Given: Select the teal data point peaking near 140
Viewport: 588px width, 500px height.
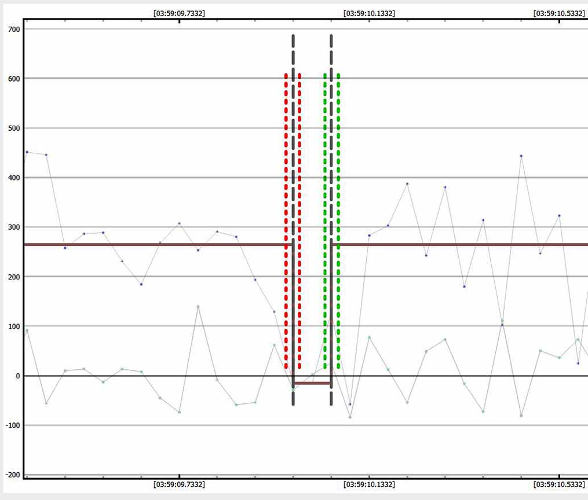Looking at the screenshot, I should [x=198, y=307].
